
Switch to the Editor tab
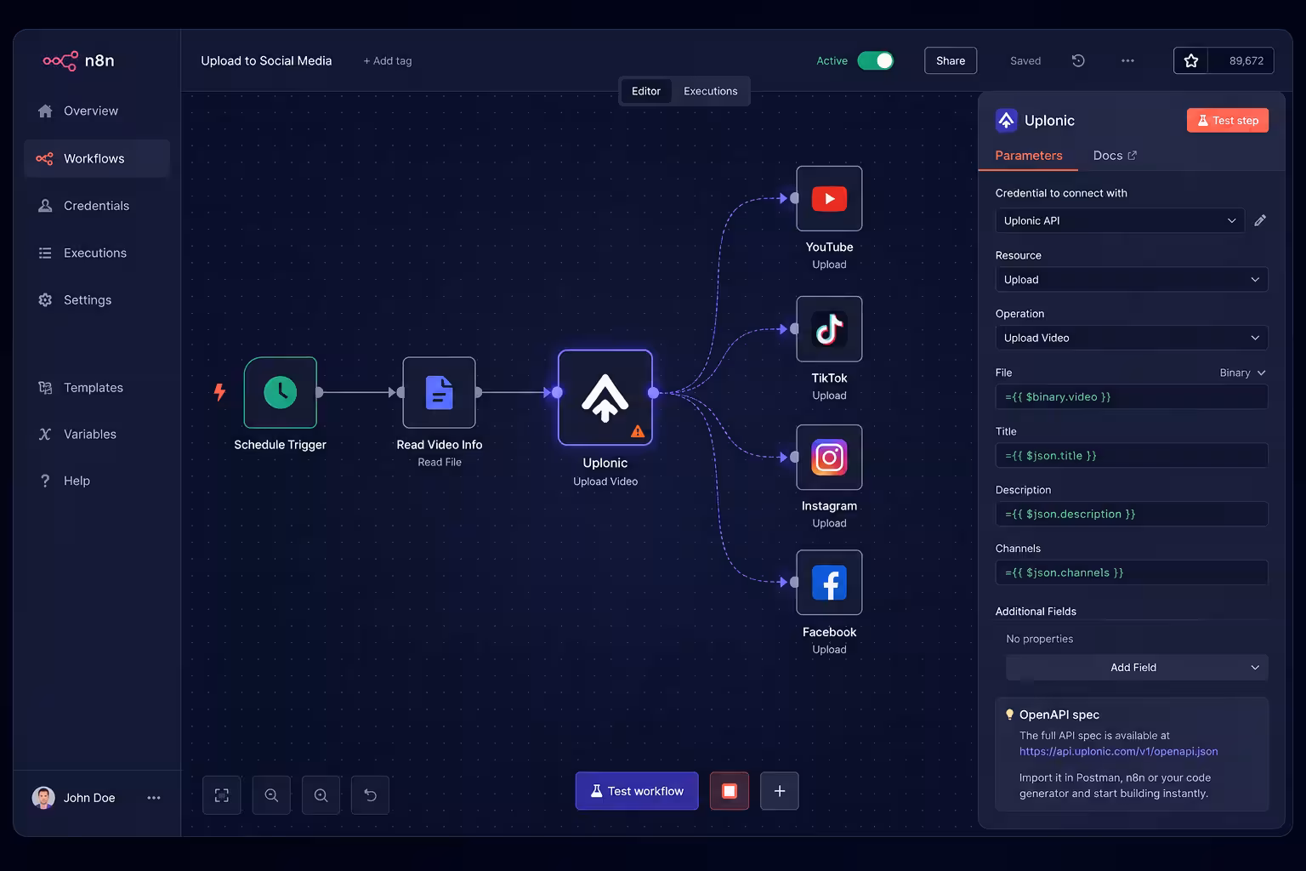(646, 91)
